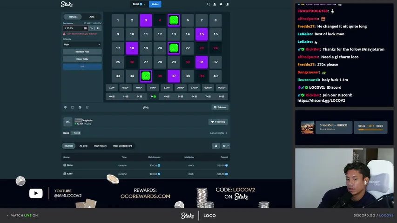Deselect purple tile 3
397x223 pixels.
click(146, 20)
